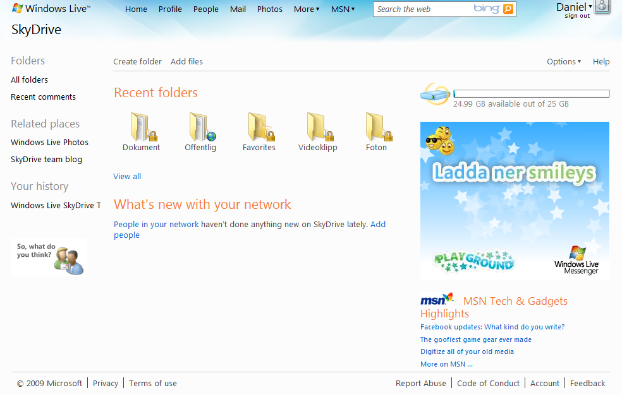
Task: Open the Mail menu item
Action: [238, 9]
